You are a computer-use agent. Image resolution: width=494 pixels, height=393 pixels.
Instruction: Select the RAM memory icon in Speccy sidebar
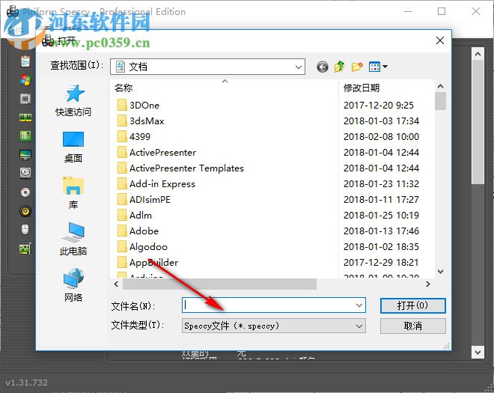point(25,118)
